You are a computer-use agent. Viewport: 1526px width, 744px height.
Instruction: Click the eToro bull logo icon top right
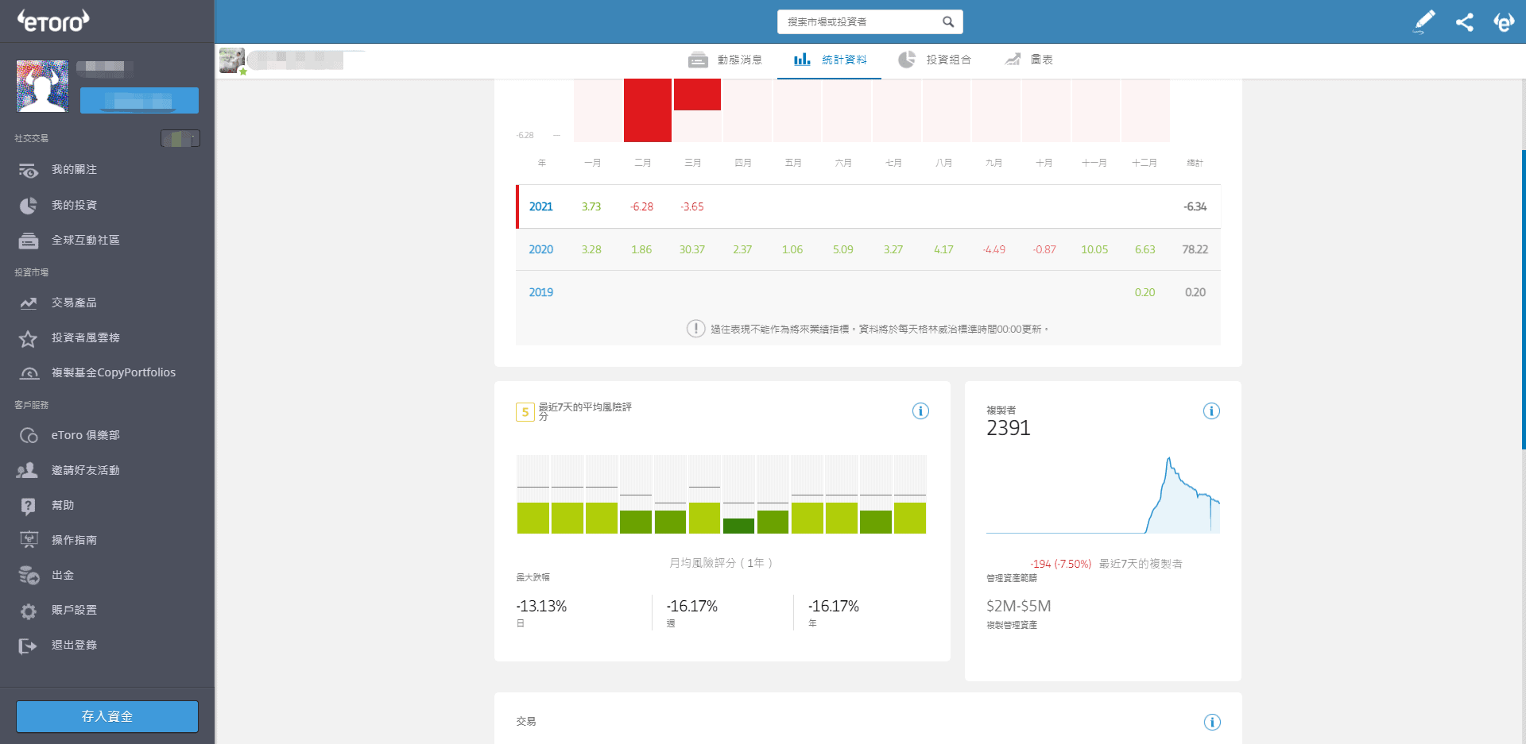click(x=1504, y=22)
